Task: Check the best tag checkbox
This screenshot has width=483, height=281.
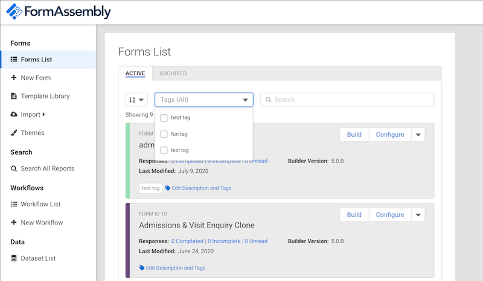Action: coord(164,117)
